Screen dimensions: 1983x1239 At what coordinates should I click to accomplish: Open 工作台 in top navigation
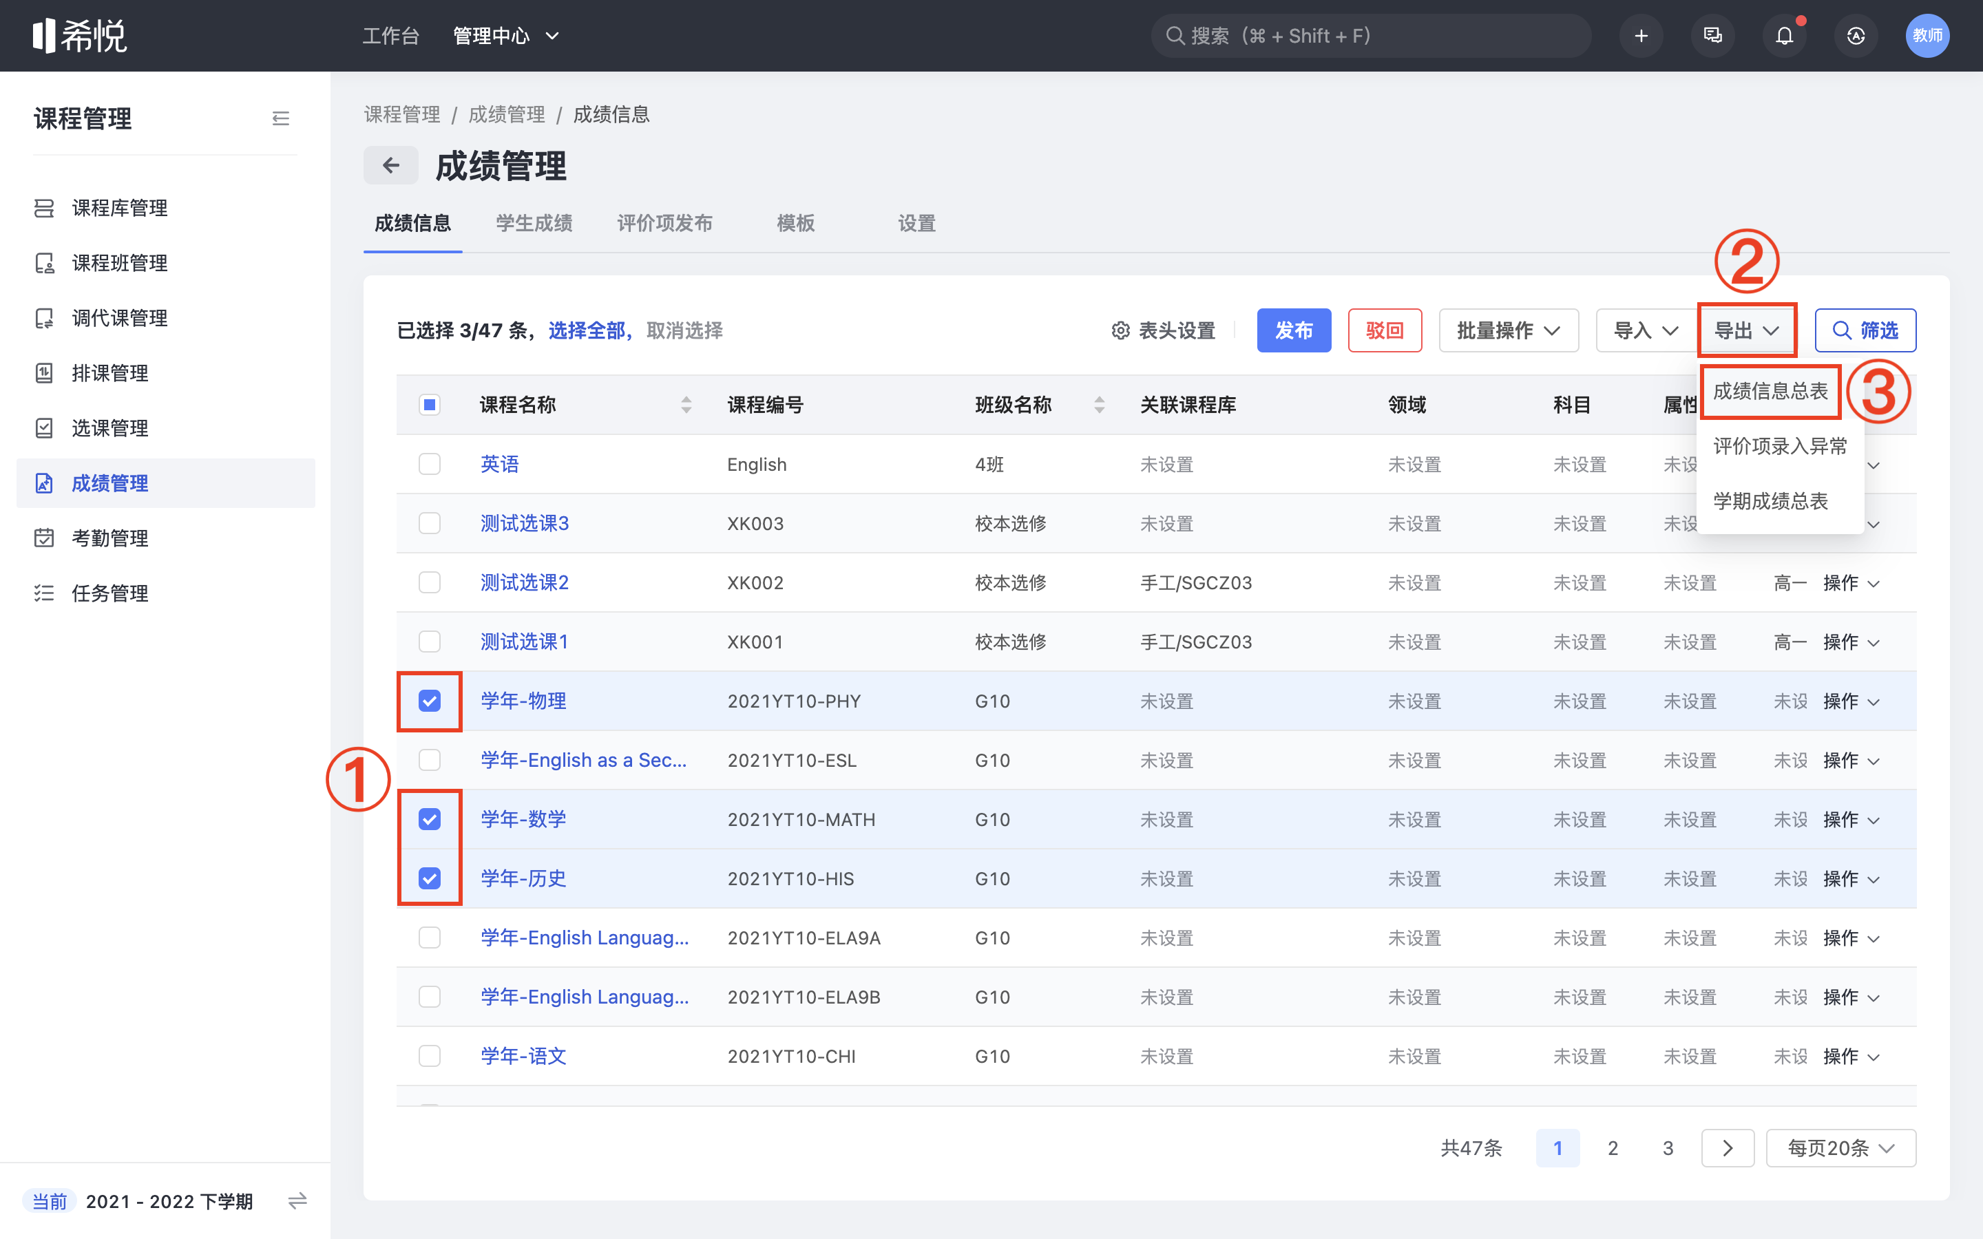391,35
